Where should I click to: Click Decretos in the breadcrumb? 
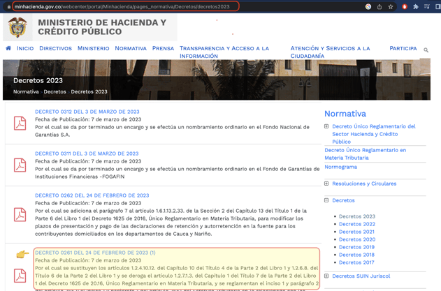click(x=55, y=91)
